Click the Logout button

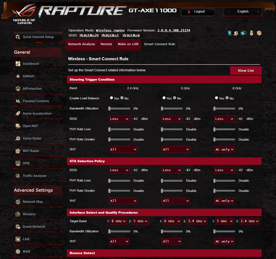pos(198,12)
